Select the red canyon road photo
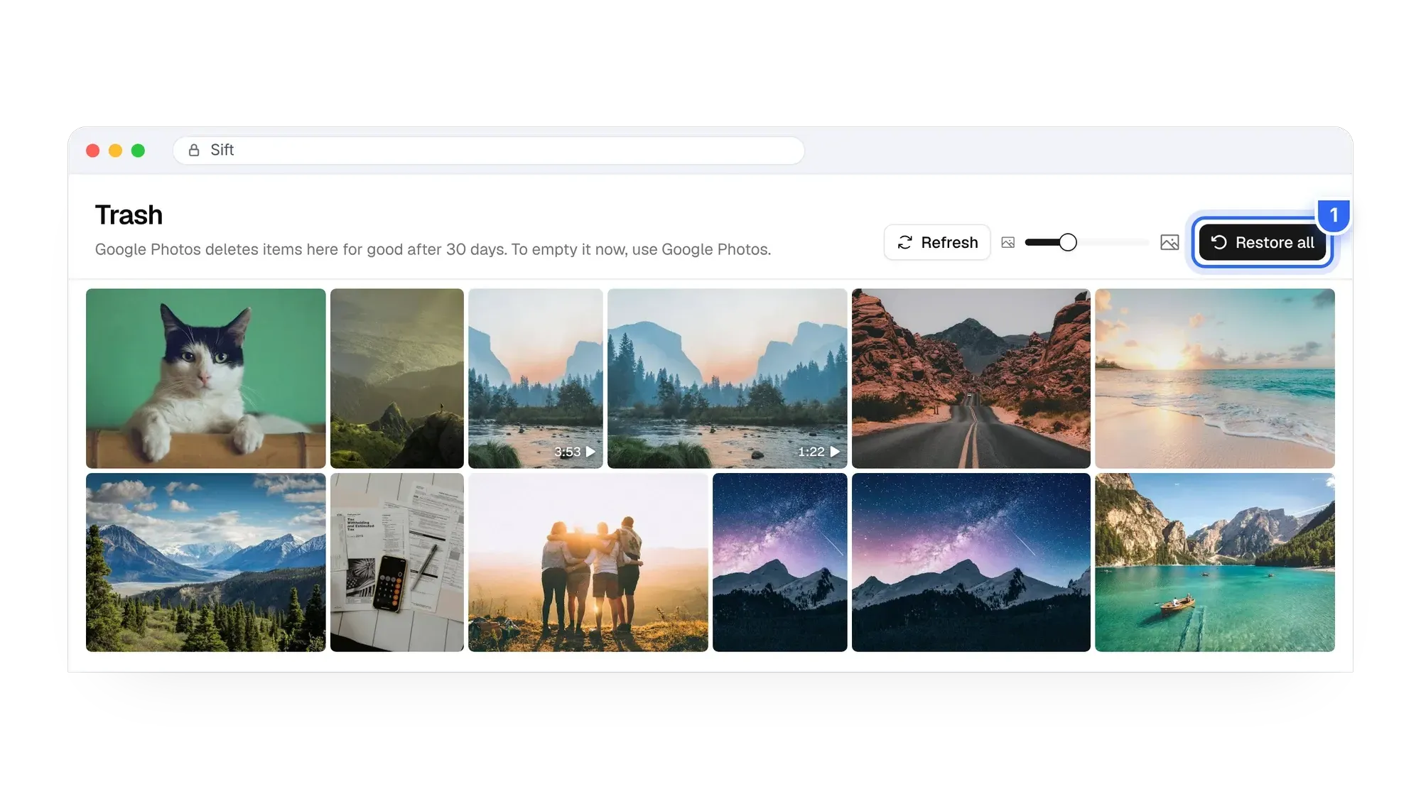Image resolution: width=1421 pixels, height=799 pixels. tap(971, 378)
